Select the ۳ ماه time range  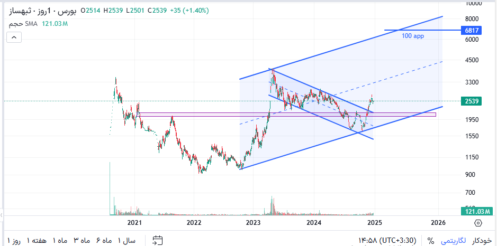click(81, 241)
